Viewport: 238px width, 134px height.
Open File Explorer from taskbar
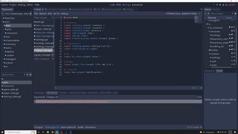click(48, 132)
